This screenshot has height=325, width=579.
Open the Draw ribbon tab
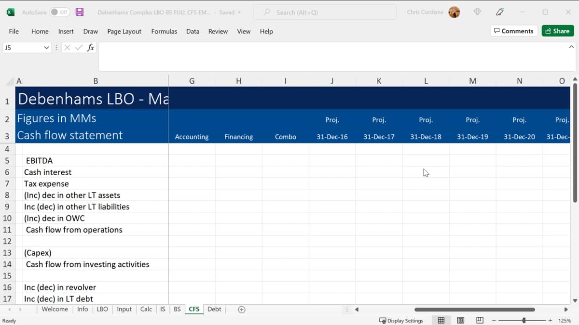coord(90,31)
